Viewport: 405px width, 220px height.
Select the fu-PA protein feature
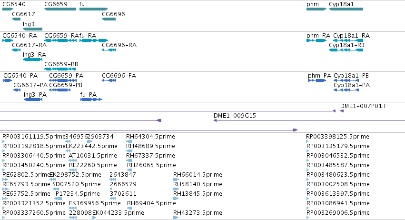pos(91,100)
